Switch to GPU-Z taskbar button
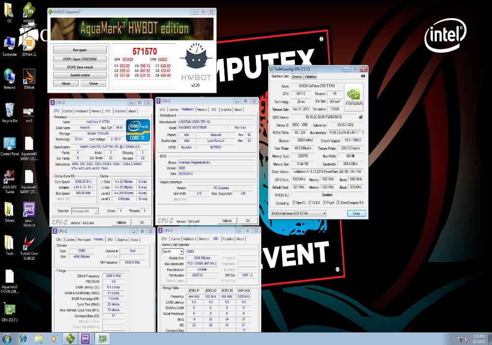Screen dimensions: 492x345 point(102,339)
